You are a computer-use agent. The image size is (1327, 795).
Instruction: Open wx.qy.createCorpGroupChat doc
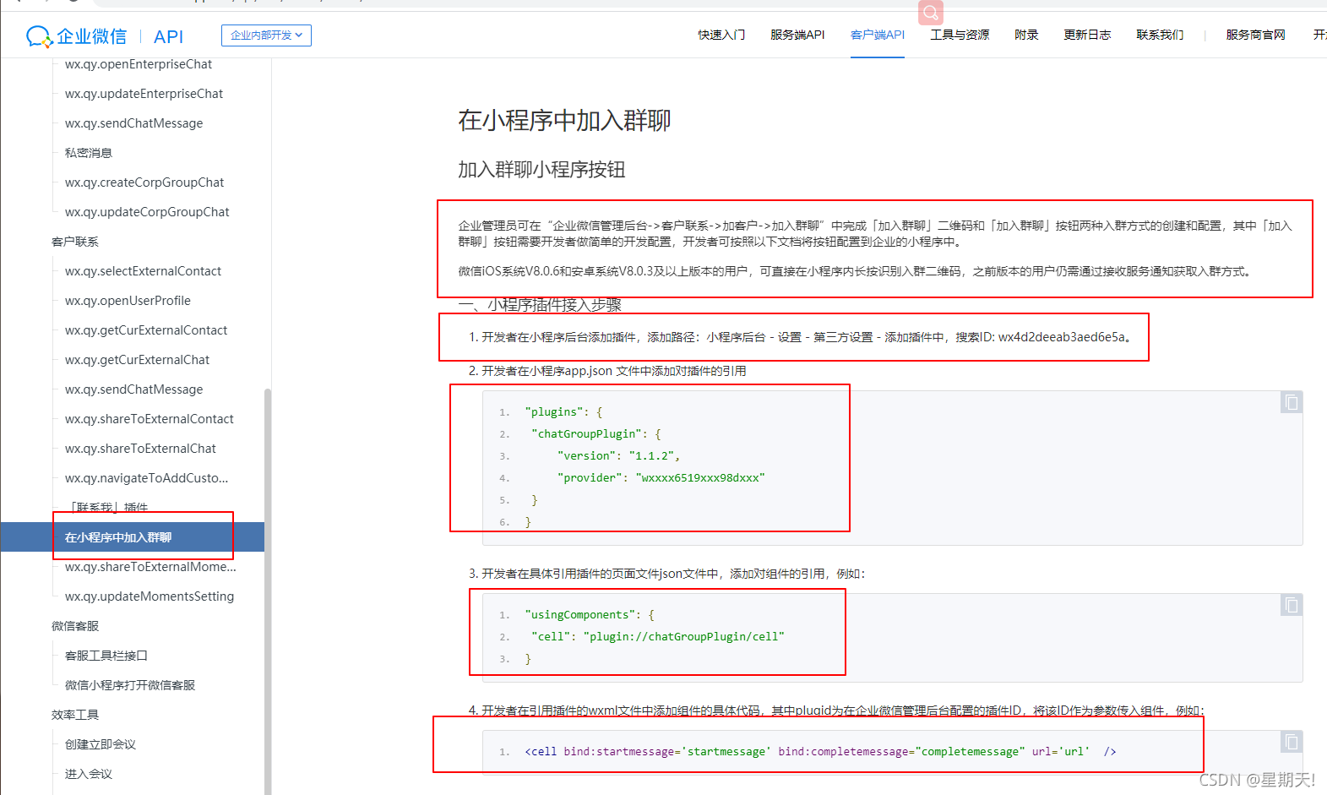click(x=144, y=182)
